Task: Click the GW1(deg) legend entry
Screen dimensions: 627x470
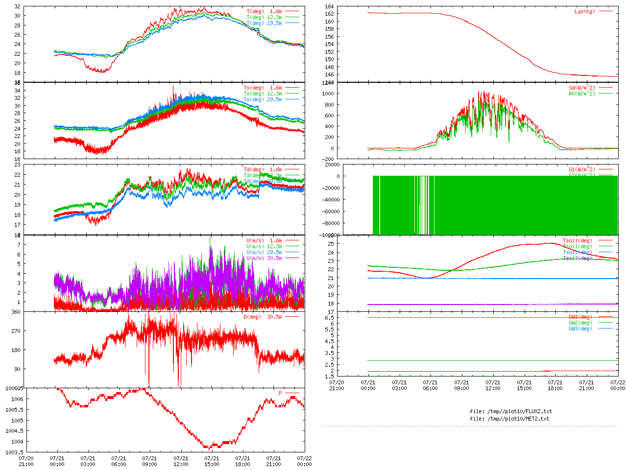Action: pos(580,317)
